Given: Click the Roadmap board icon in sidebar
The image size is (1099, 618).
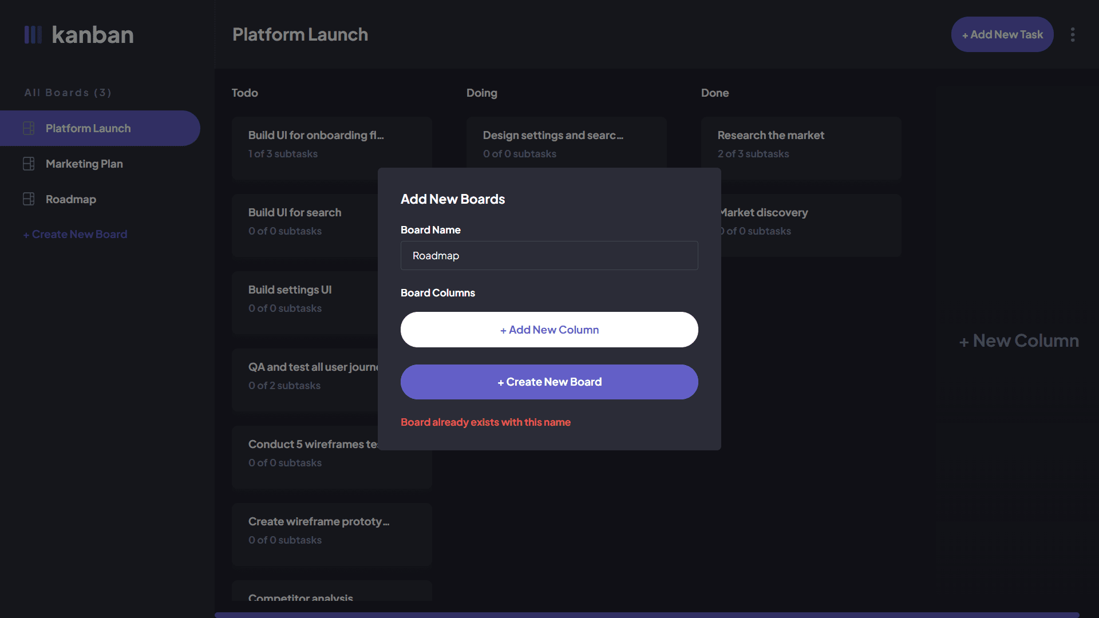Looking at the screenshot, I should (x=29, y=199).
